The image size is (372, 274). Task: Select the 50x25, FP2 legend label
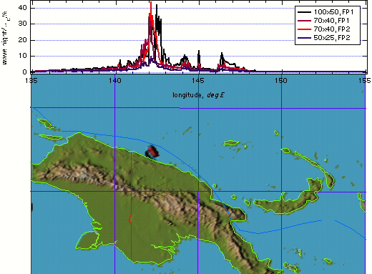(x=332, y=38)
